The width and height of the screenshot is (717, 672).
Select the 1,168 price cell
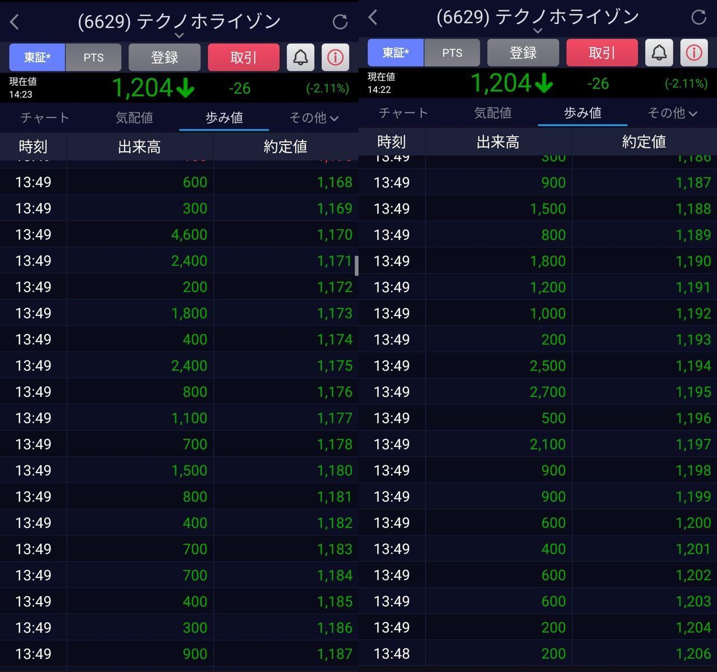click(286, 182)
